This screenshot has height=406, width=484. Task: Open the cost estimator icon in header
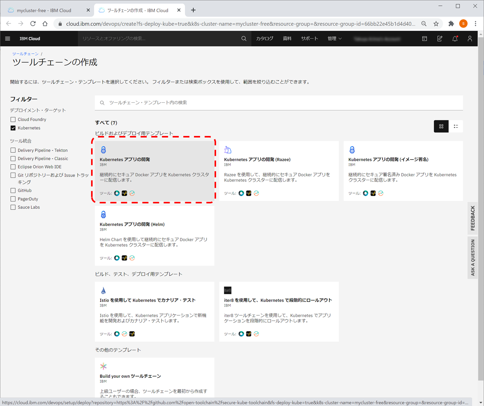pyautogui.click(x=425, y=38)
